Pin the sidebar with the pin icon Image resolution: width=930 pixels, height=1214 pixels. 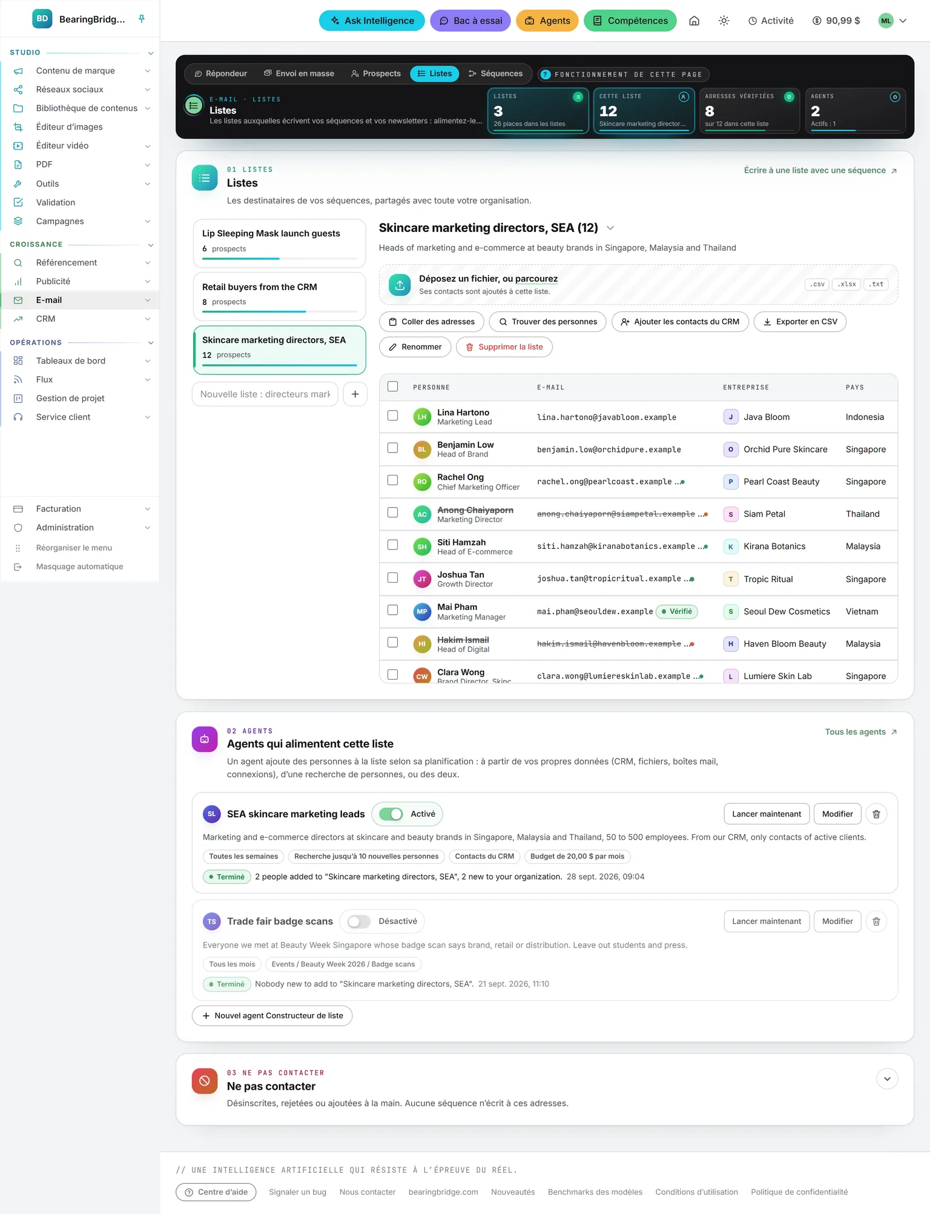pos(142,19)
